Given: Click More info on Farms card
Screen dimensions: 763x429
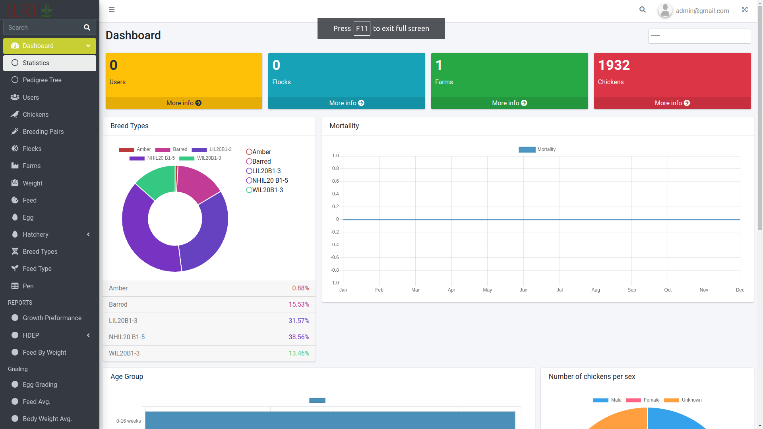Looking at the screenshot, I should tap(509, 103).
